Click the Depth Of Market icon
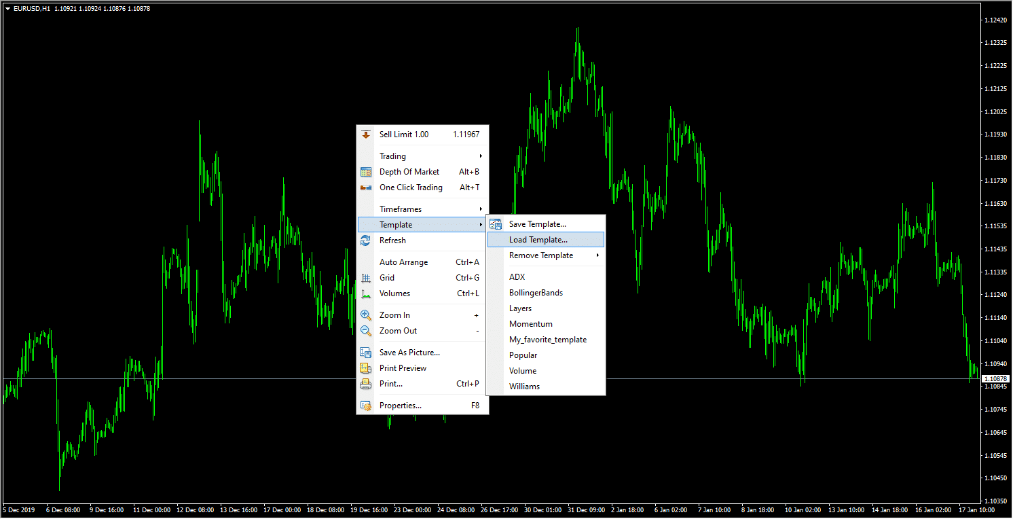 tap(366, 172)
